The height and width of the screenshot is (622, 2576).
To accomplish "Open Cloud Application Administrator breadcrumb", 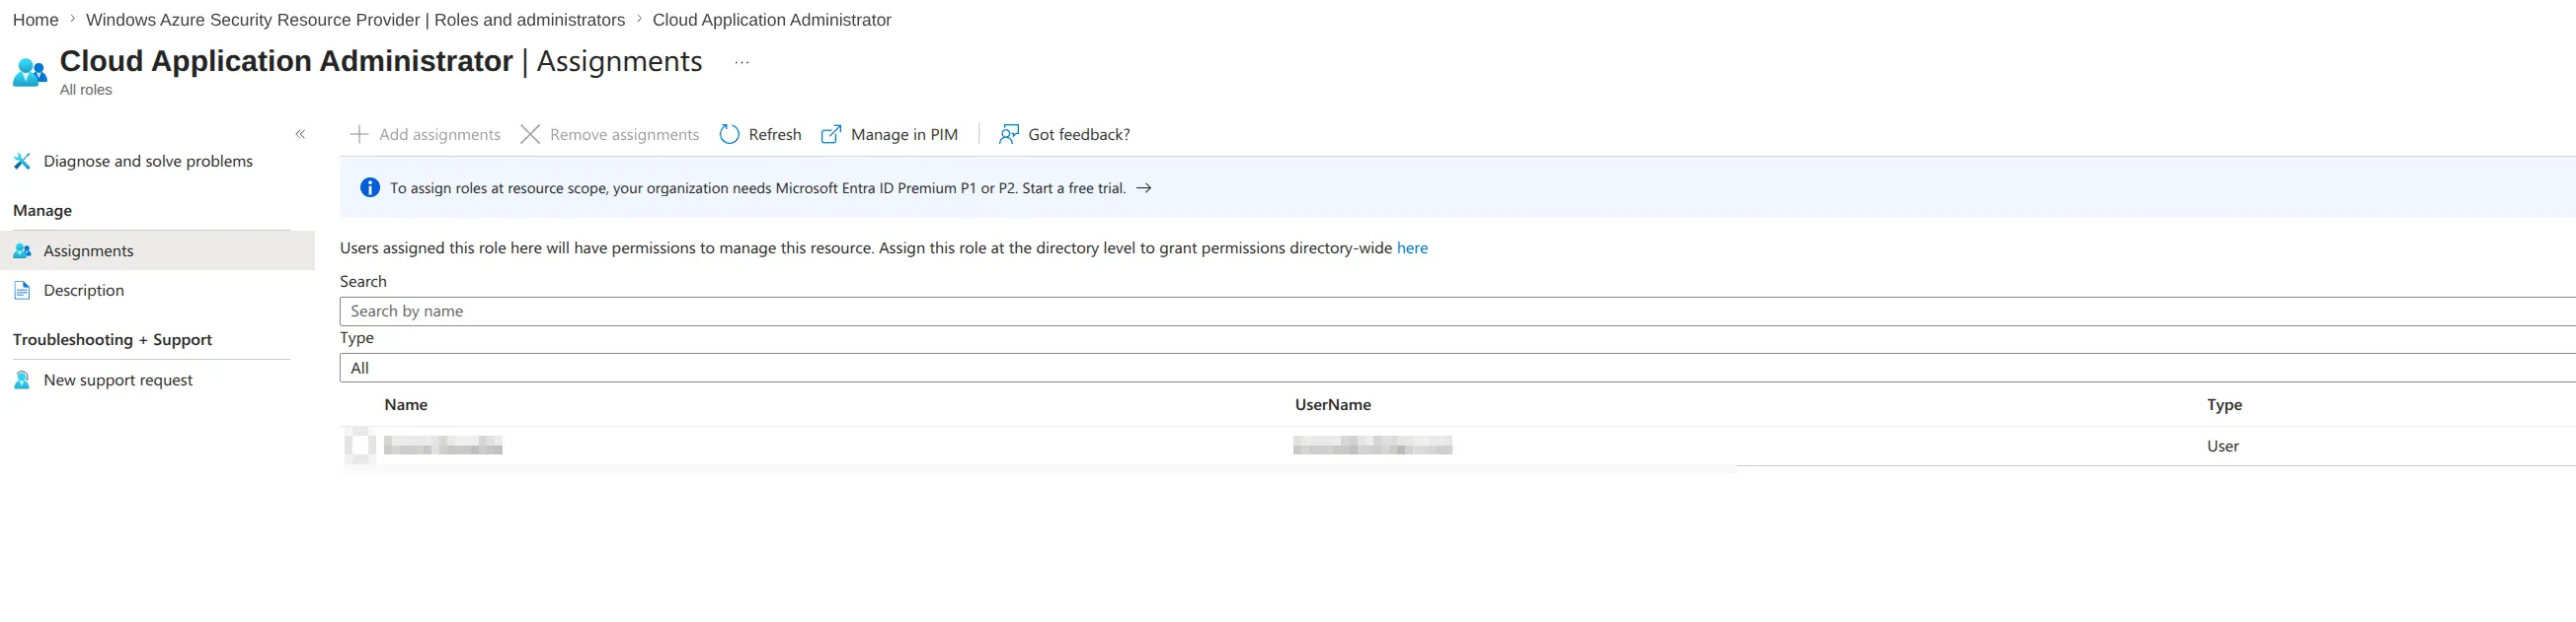I will point(771,20).
